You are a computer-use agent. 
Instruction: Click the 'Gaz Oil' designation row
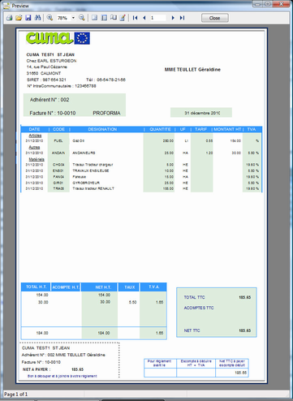coord(78,141)
